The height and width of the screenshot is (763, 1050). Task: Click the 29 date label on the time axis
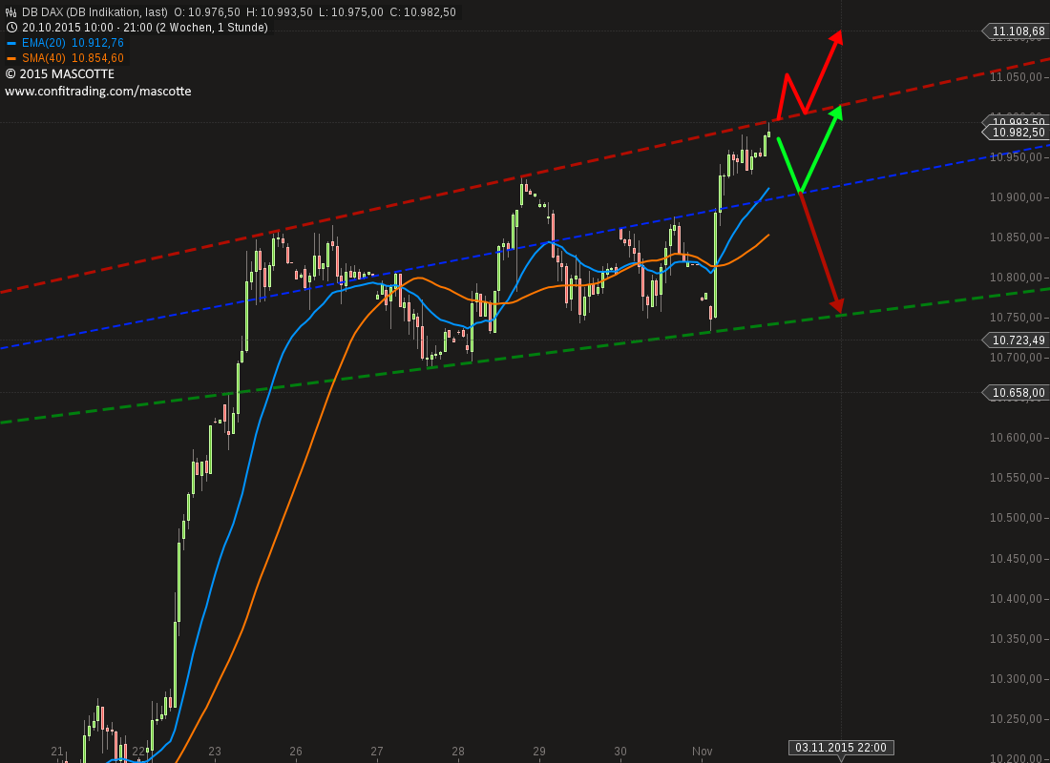[539, 751]
